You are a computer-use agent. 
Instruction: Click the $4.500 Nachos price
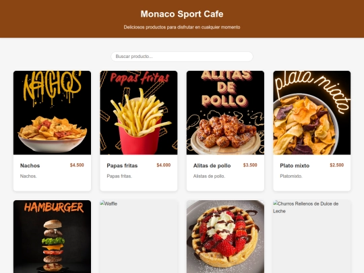pos(77,165)
